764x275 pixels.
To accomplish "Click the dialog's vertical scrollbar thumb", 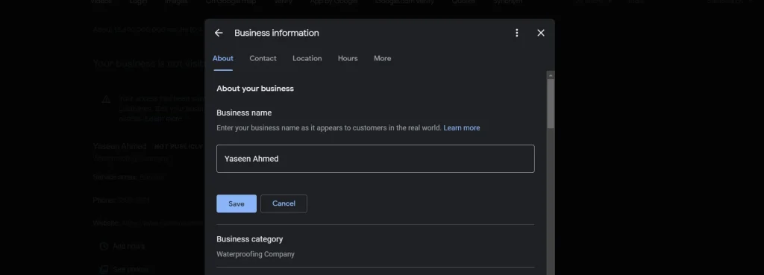I will coord(551,103).
